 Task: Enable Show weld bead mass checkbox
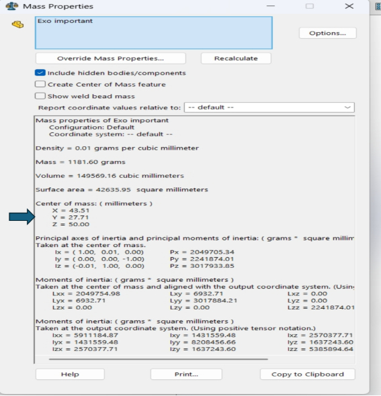click(40, 96)
